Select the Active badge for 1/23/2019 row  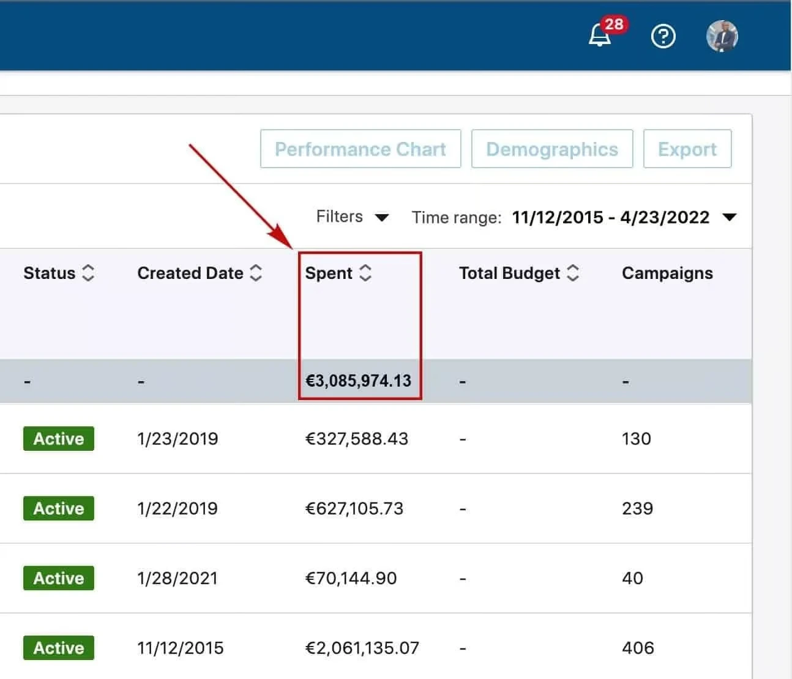tap(59, 439)
